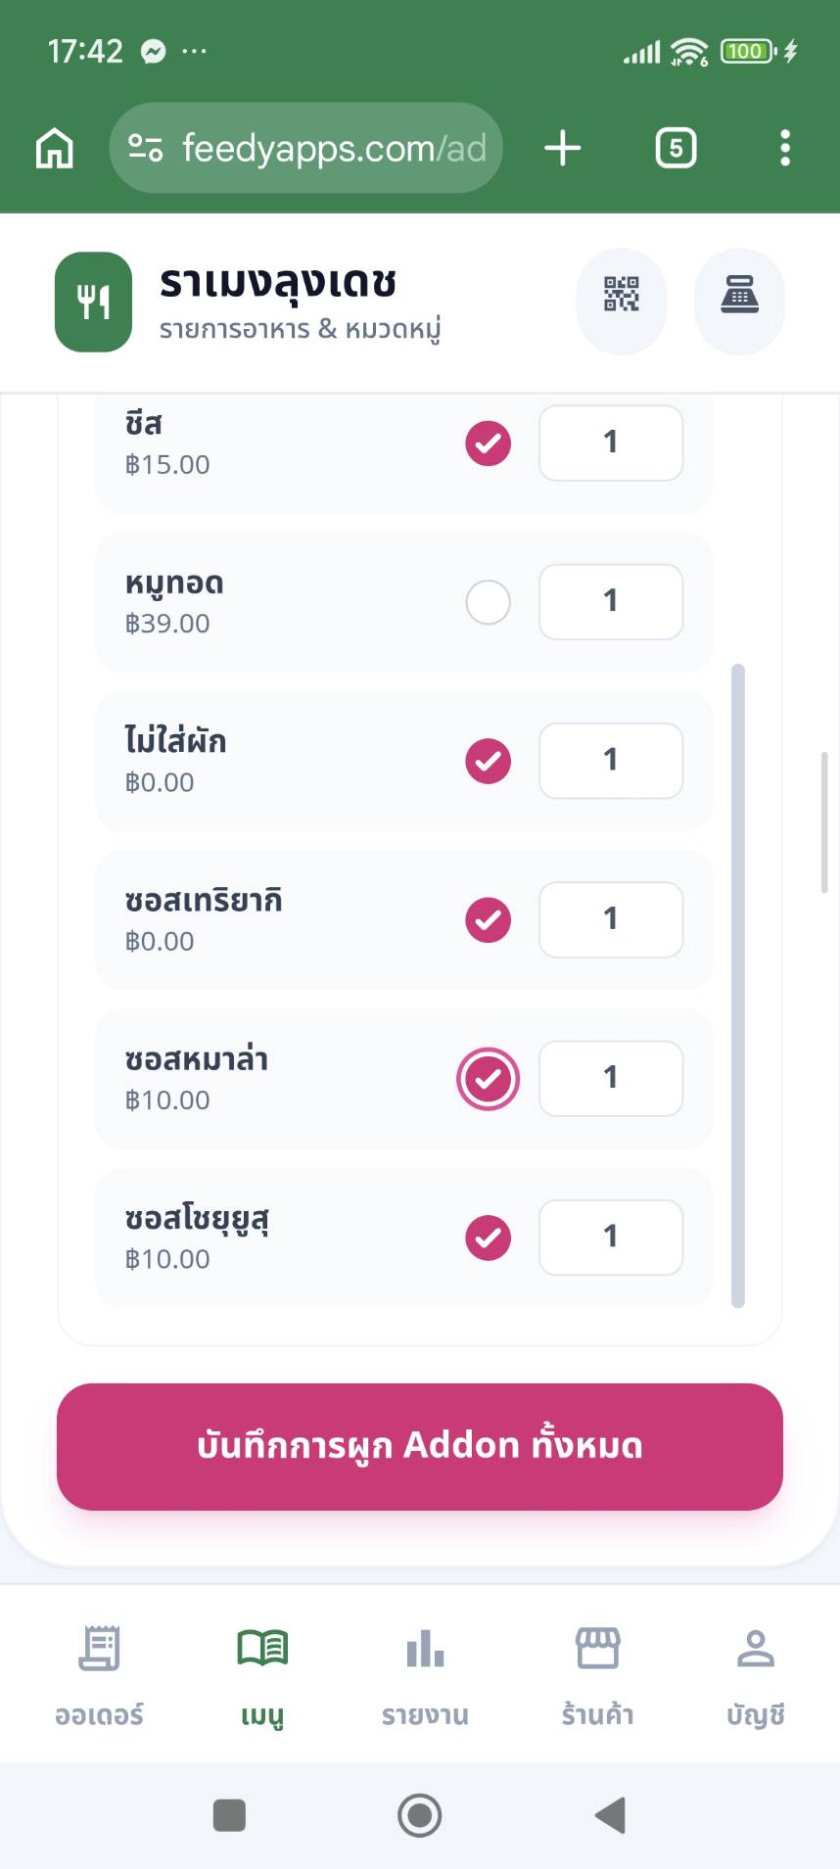840x1869 pixels.
Task: Open a new browser tab
Action: click(x=563, y=149)
